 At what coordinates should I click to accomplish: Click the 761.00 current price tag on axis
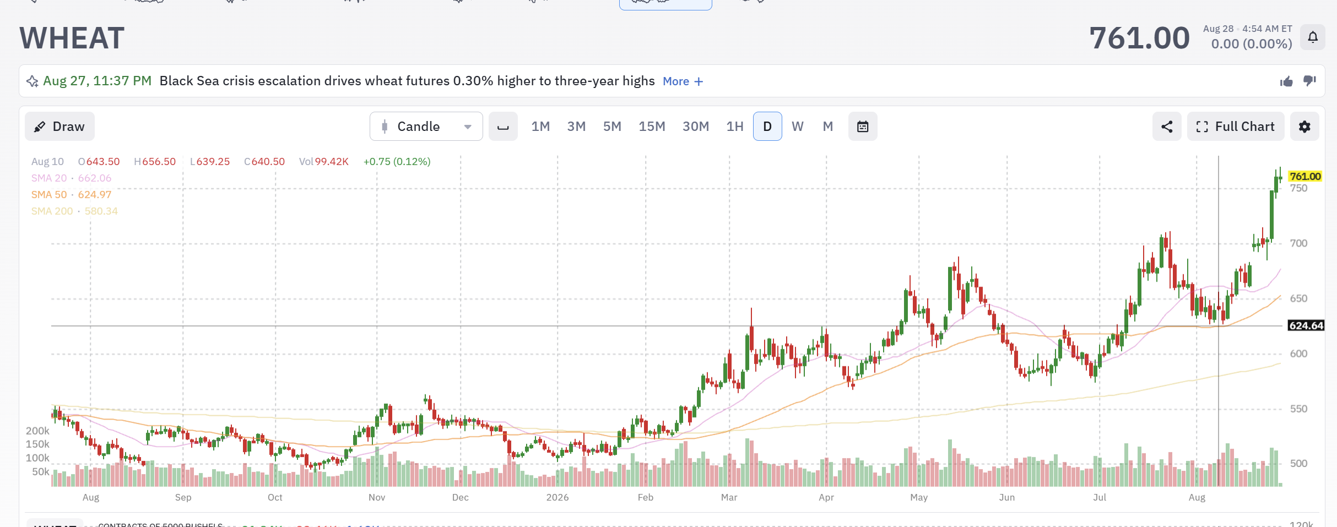pos(1305,176)
